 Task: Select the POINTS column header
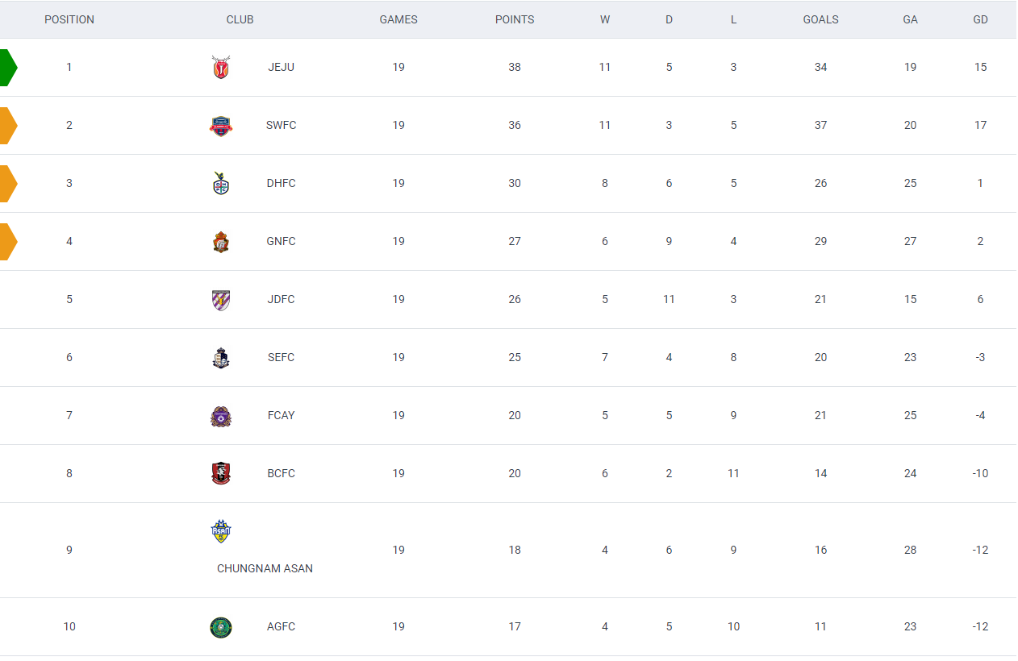[x=515, y=19]
